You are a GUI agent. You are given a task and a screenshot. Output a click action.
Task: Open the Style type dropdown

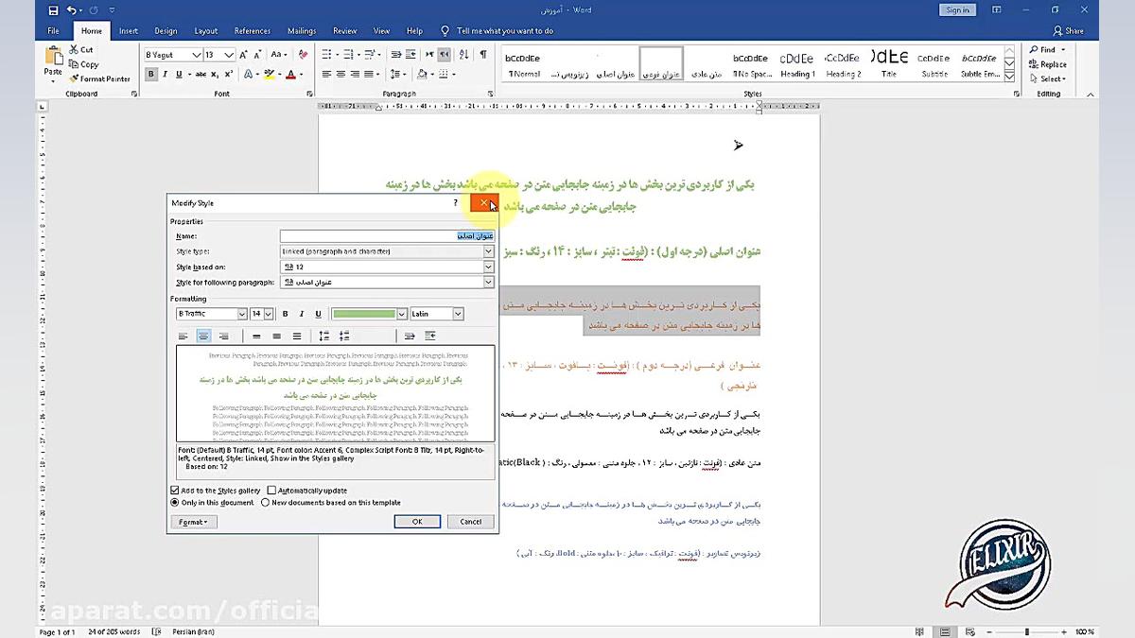(488, 251)
